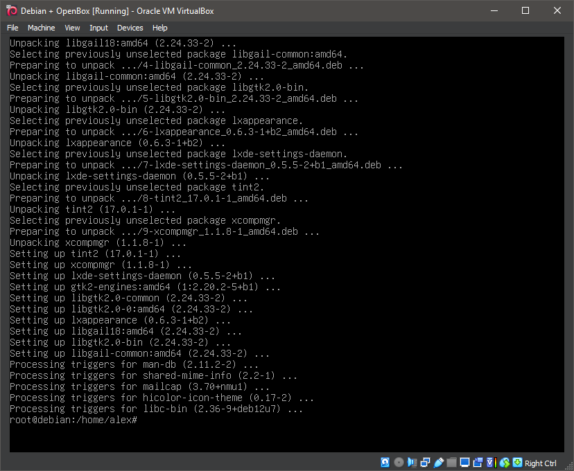Open the optical drive indicator menu

tap(399, 463)
